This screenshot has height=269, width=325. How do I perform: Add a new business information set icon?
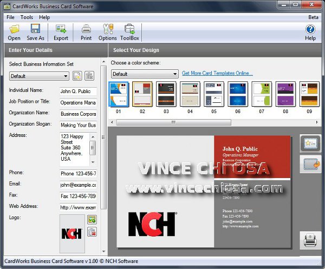77,76
